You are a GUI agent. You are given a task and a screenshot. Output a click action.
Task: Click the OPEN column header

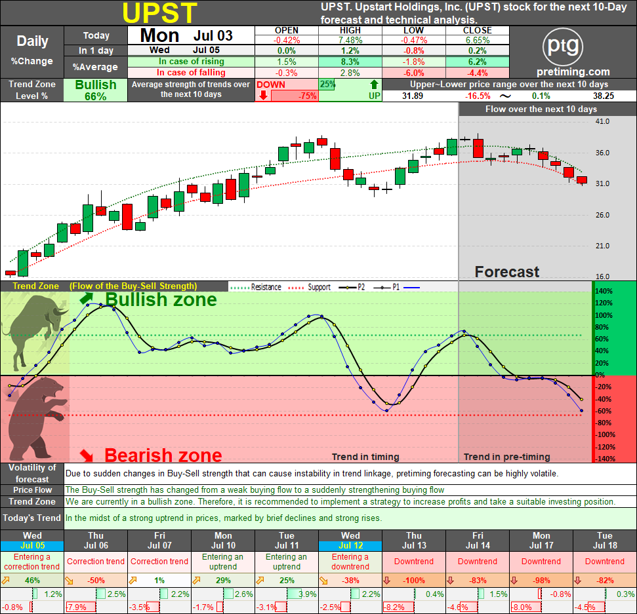coord(287,30)
